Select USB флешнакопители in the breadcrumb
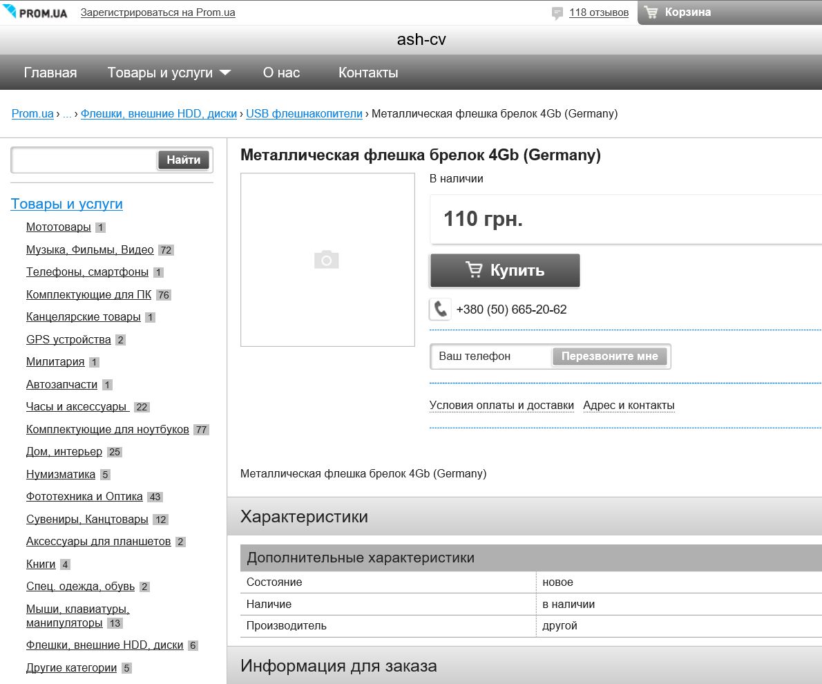The height and width of the screenshot is (684, 822). tap(304, 114)
